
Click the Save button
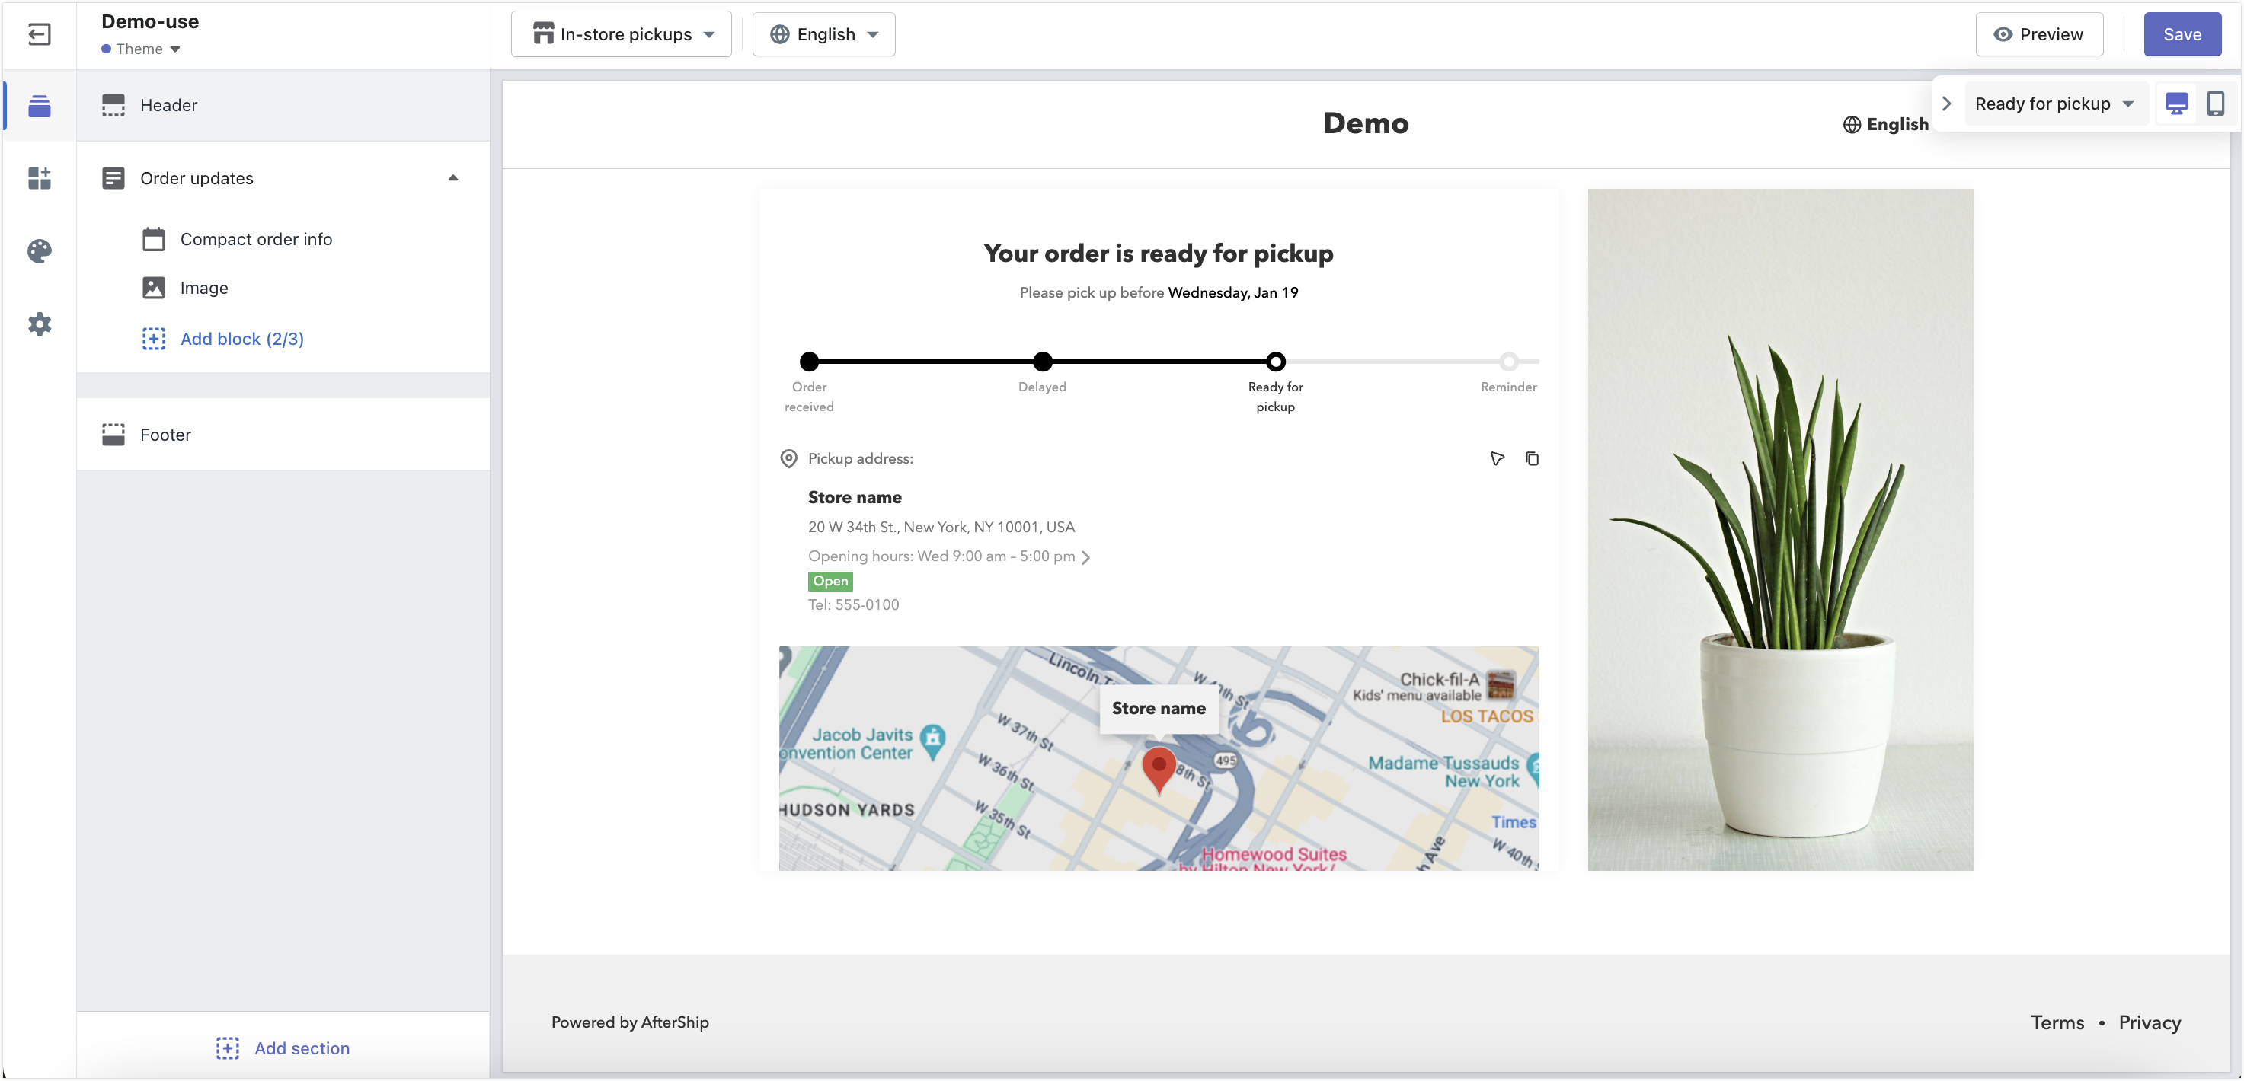coord(2182,35)
